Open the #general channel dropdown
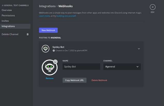This screenshot has width=164, height=106. pos(122,67)
